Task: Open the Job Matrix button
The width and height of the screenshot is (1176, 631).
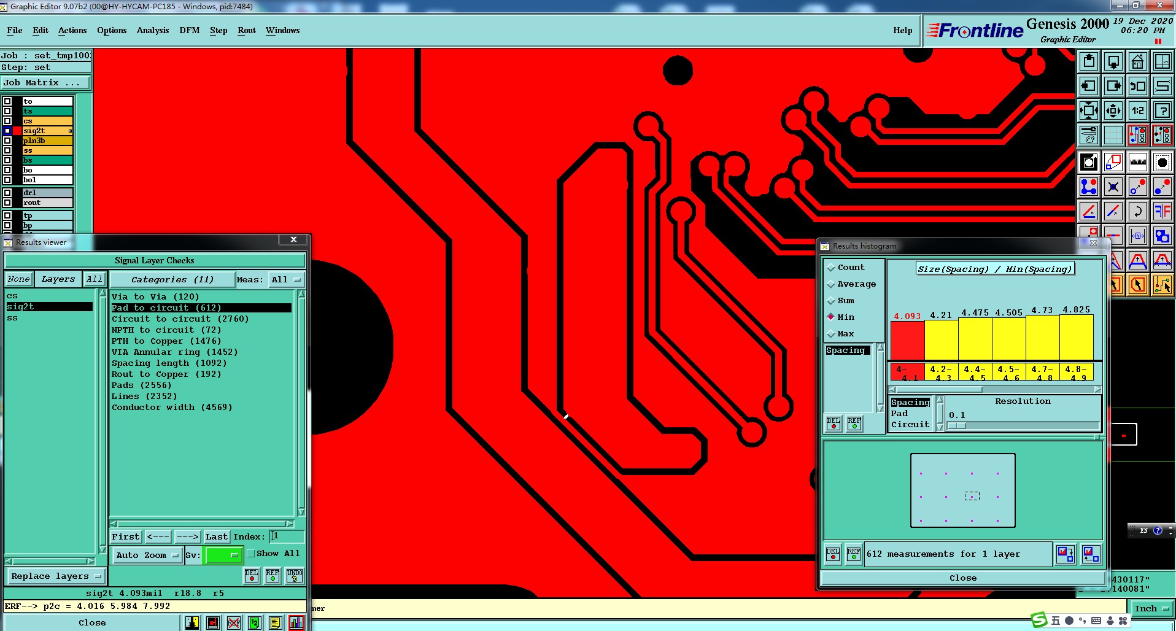Action: coord(45,83)
